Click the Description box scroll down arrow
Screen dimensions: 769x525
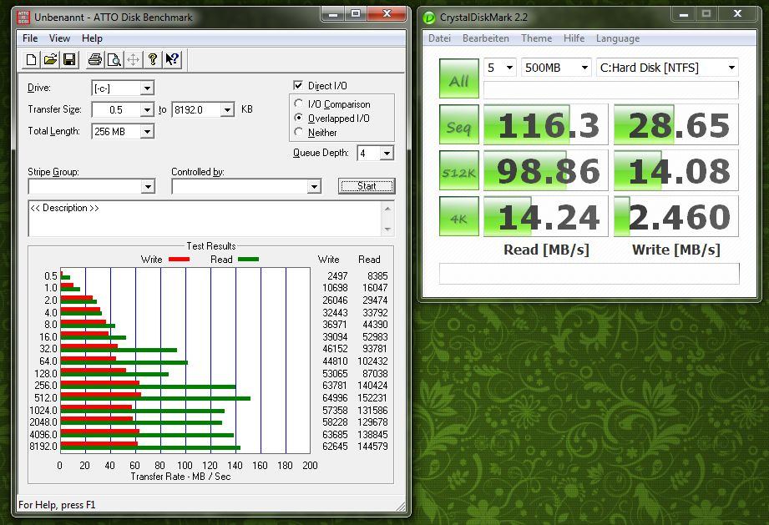click(388, 229)
